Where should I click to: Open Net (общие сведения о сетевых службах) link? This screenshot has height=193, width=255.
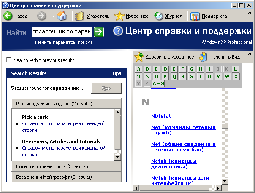183,147
